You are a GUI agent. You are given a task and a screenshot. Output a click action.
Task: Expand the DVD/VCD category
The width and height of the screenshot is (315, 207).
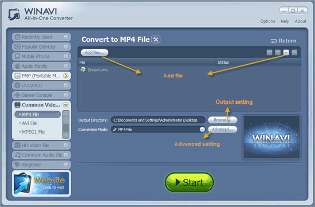point(41,85)
